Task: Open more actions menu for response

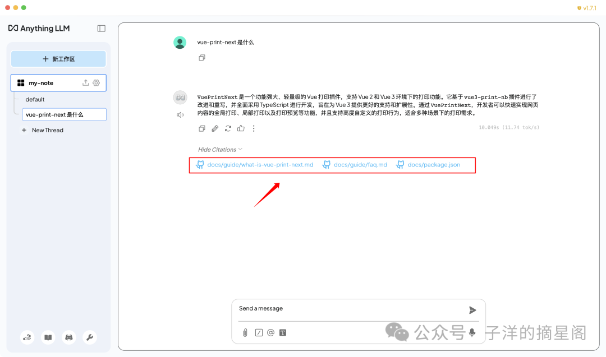Action: pos(254,128)
